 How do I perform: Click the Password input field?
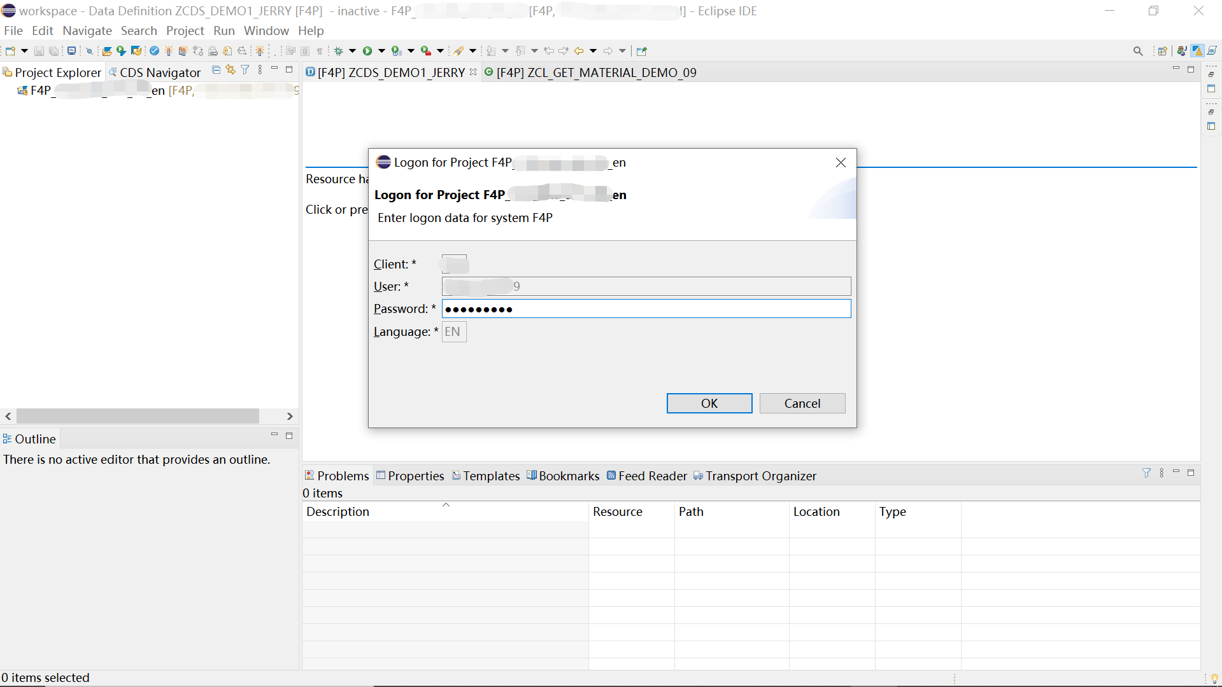[646, 309]
